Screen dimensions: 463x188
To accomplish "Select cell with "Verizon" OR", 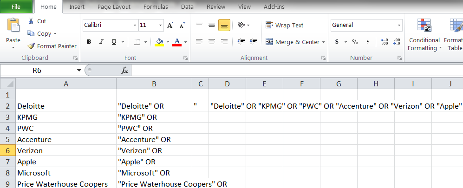I will coord(154,150).
